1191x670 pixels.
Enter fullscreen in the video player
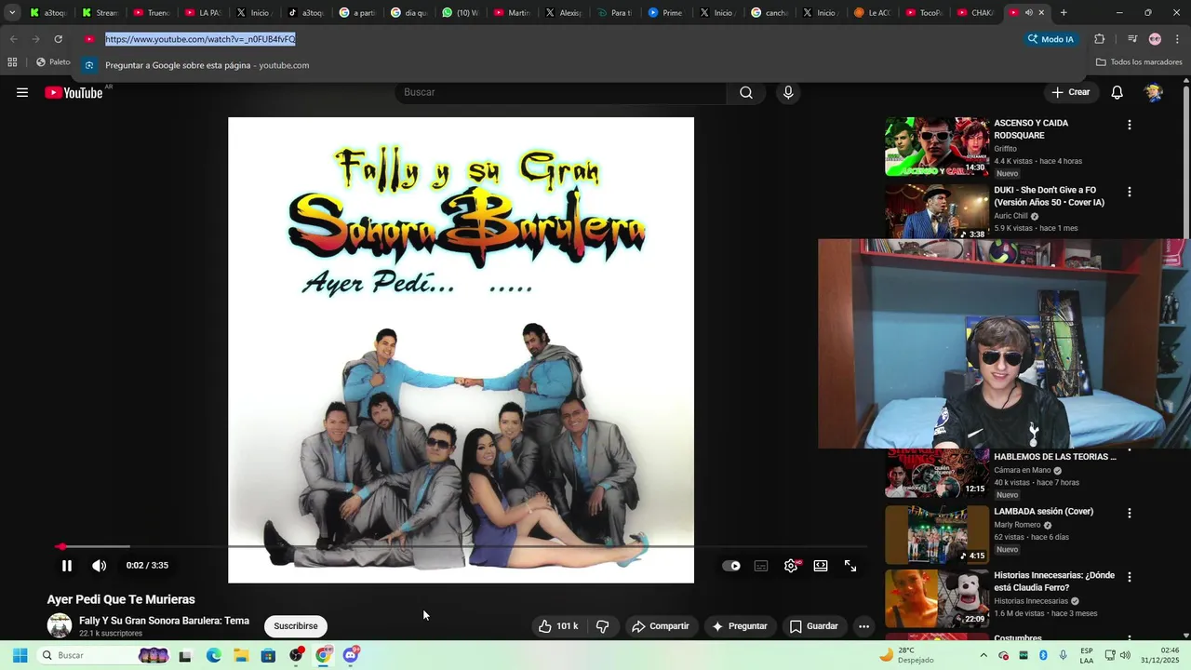tap(850, 566)
